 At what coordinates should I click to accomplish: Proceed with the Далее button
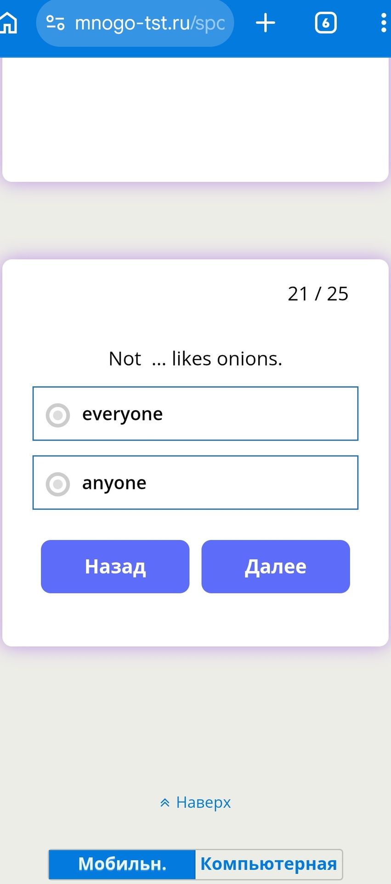(x=276, y=566)
